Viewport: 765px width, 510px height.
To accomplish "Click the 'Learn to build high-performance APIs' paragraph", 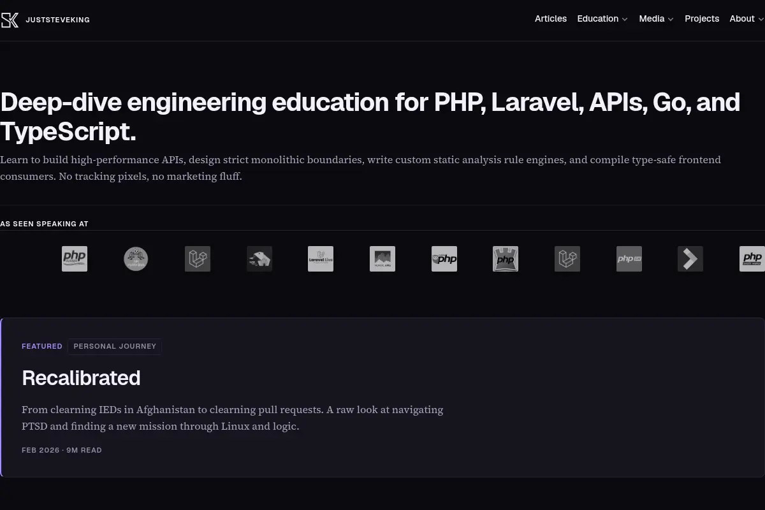I will pos(360,168).
